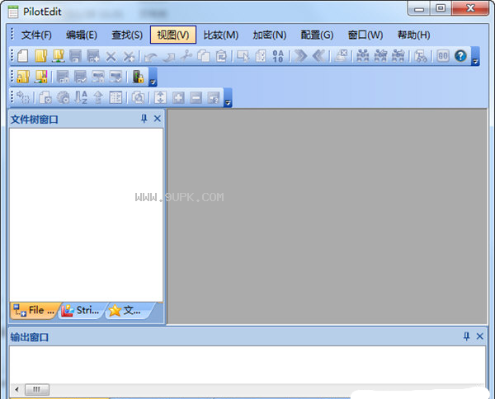Open an FTP file from the server
The width and height of the screenshot is (495, 399).
click(59, 56)
